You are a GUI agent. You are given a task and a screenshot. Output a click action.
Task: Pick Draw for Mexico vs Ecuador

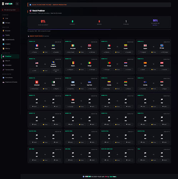point(117,52)
